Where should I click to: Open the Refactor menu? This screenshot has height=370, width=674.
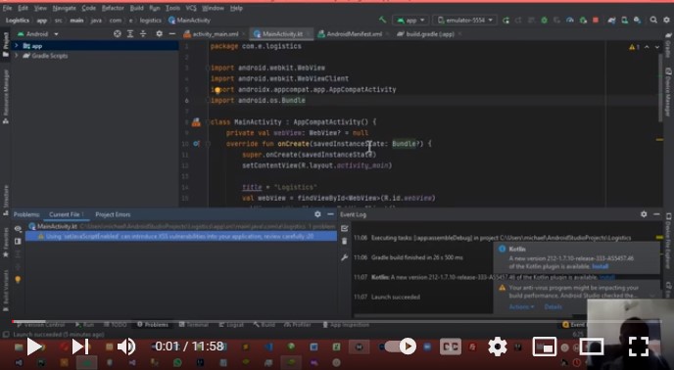113,8
